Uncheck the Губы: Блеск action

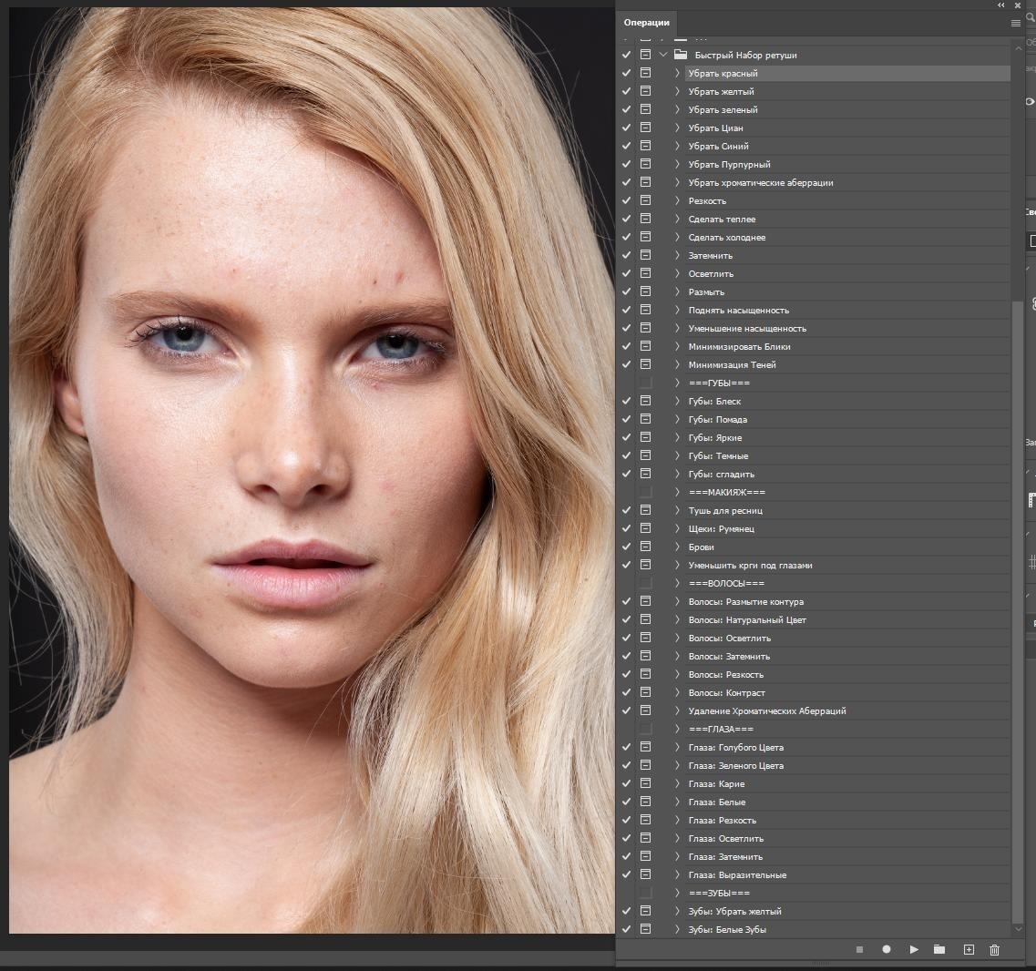[626, 401]
